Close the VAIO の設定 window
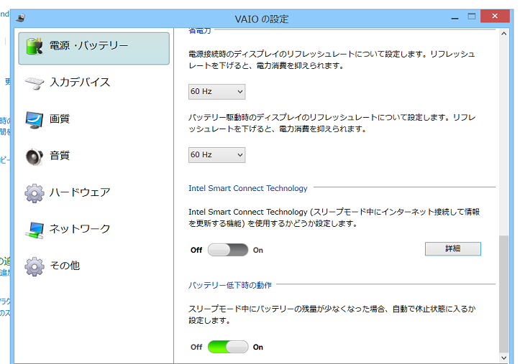Image resolution: width=525 pixels, height=364 pixels. pos(495,16)
